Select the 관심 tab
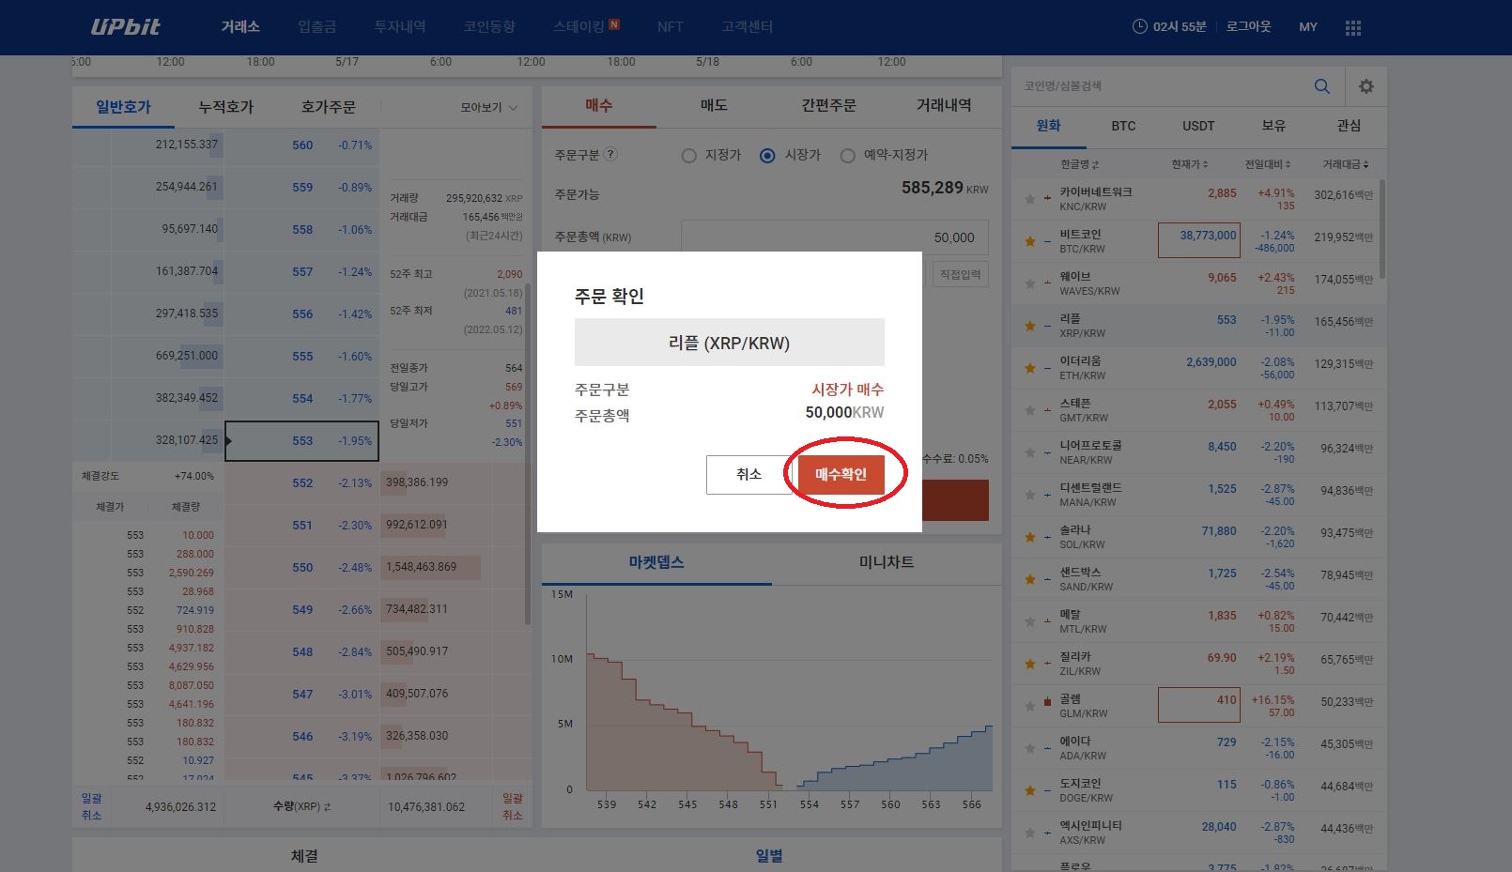The height and width of the screenshot is (872, 1512). click(1349, 126)
